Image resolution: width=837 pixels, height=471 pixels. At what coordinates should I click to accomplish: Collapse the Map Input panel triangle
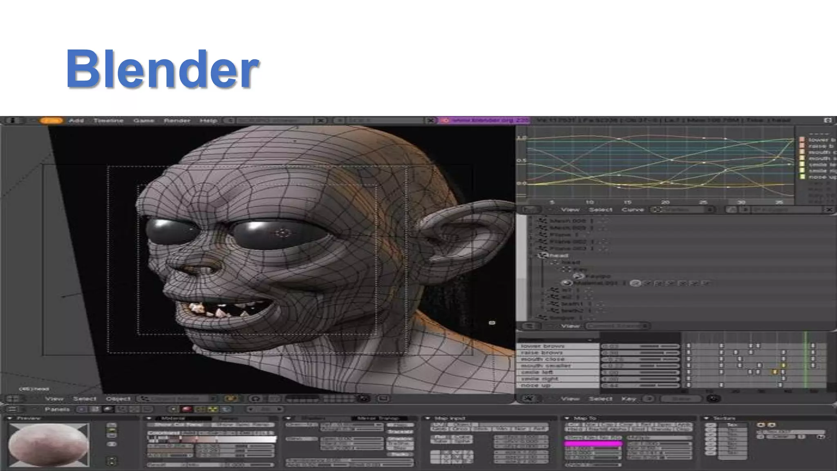click(x=427, y=418)
